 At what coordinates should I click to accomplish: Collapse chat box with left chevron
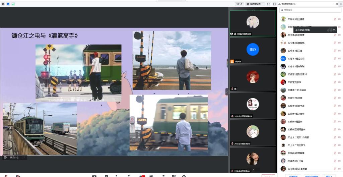point(24,157)
